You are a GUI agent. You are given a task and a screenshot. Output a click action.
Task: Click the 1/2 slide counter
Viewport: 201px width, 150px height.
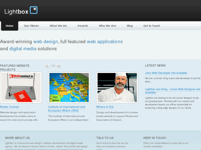53,66
